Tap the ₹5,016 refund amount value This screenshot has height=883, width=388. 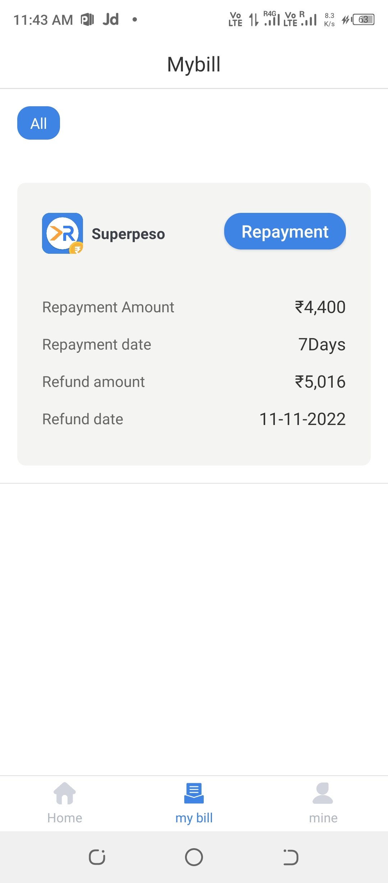[x=320, y=382]
